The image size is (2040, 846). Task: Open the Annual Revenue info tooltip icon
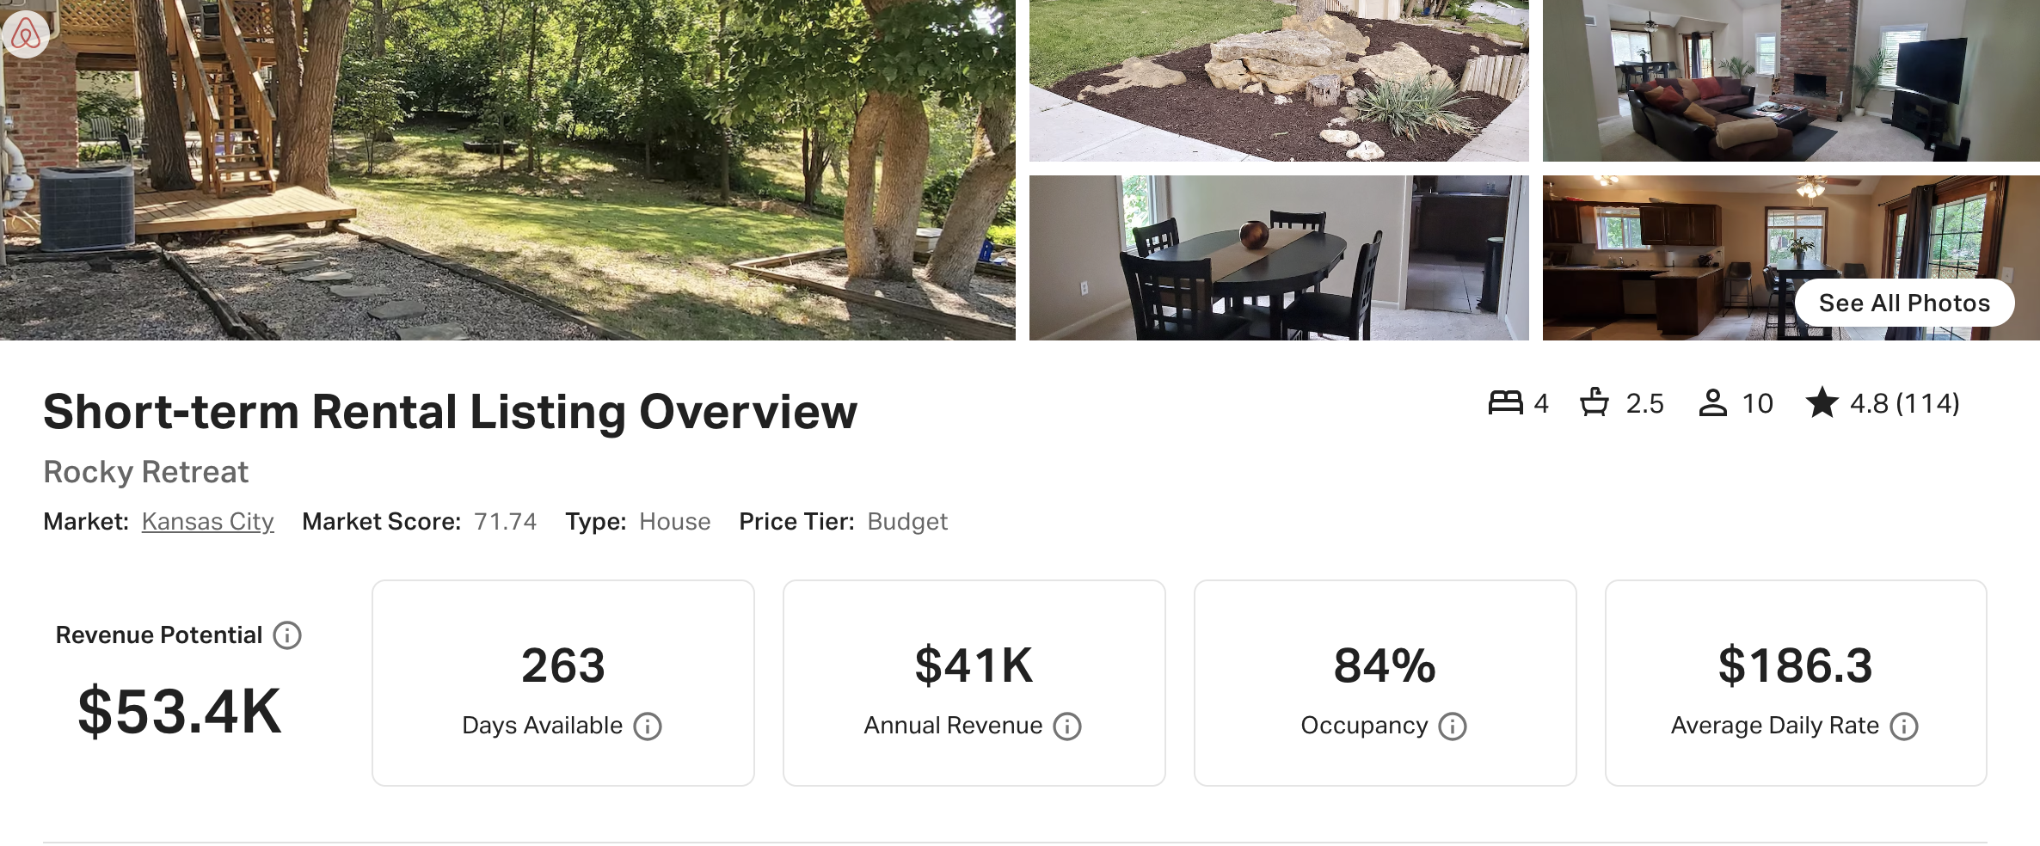[1067, 726]
